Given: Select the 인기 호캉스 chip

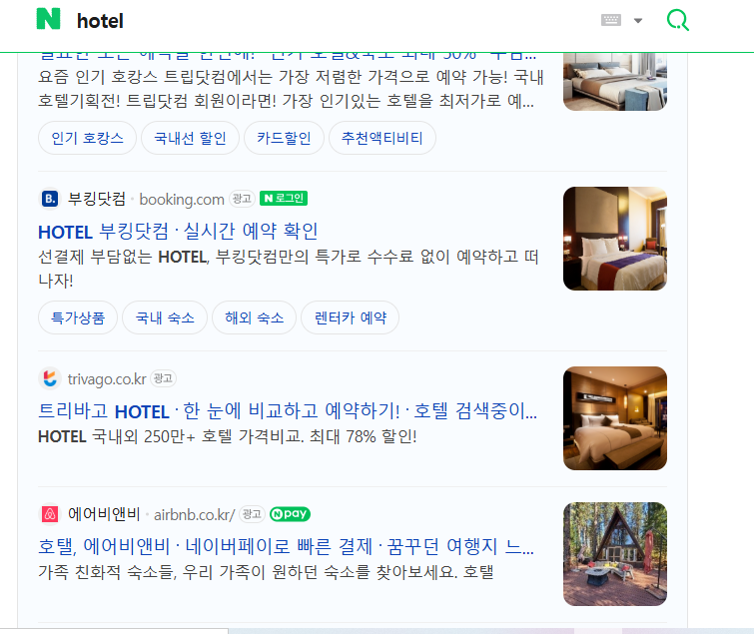Looking at the screenshot, I should [87, 138].
